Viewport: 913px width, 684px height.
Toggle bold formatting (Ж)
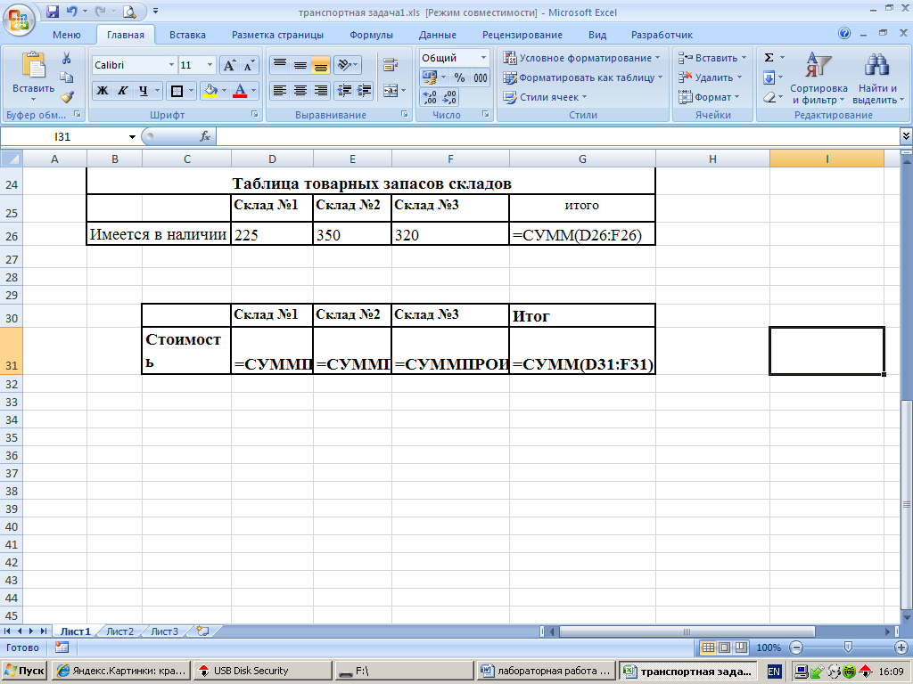(103, 91)
